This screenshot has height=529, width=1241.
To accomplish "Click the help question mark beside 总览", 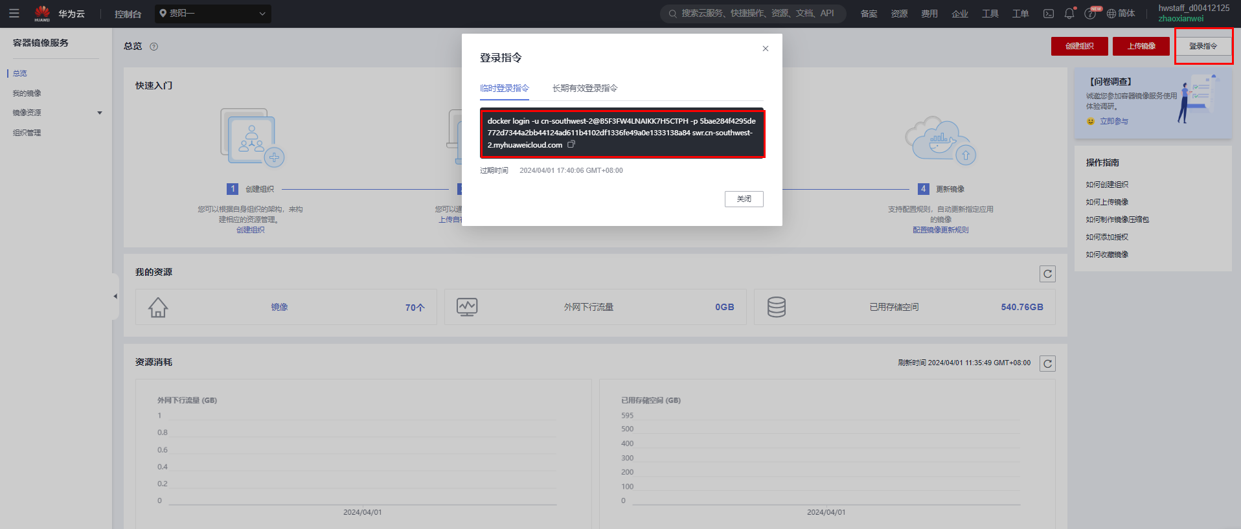I will [154, 47].
